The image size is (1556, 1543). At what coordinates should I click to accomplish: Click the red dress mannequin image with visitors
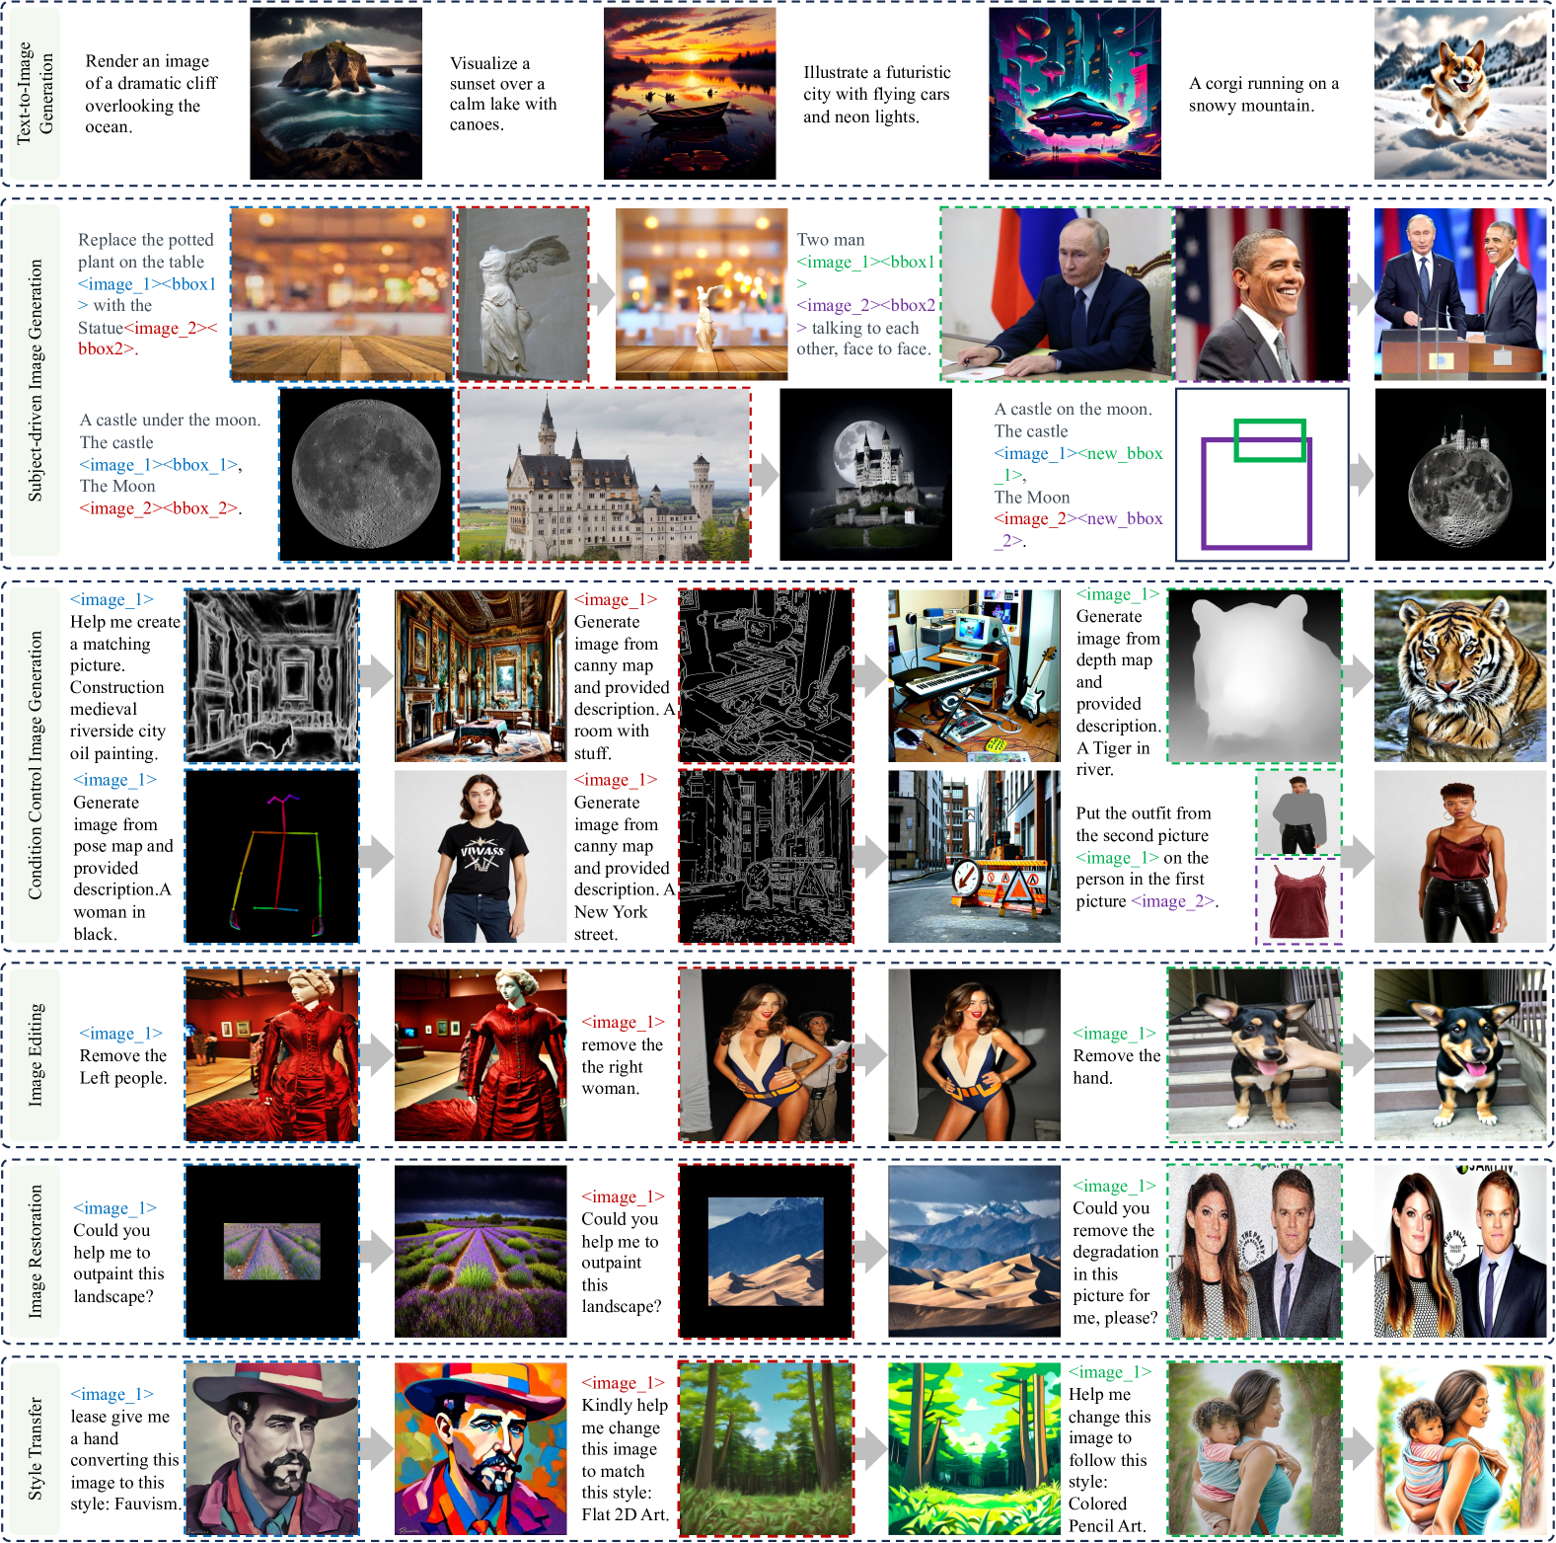click(x=272, y=1054)
